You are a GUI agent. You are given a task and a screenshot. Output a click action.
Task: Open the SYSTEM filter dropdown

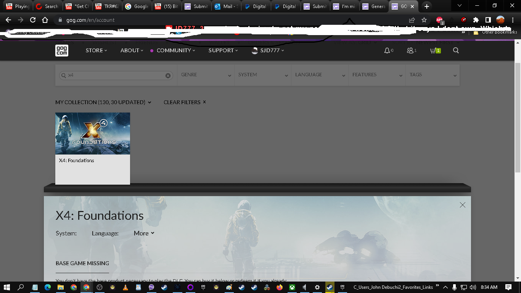262,75
